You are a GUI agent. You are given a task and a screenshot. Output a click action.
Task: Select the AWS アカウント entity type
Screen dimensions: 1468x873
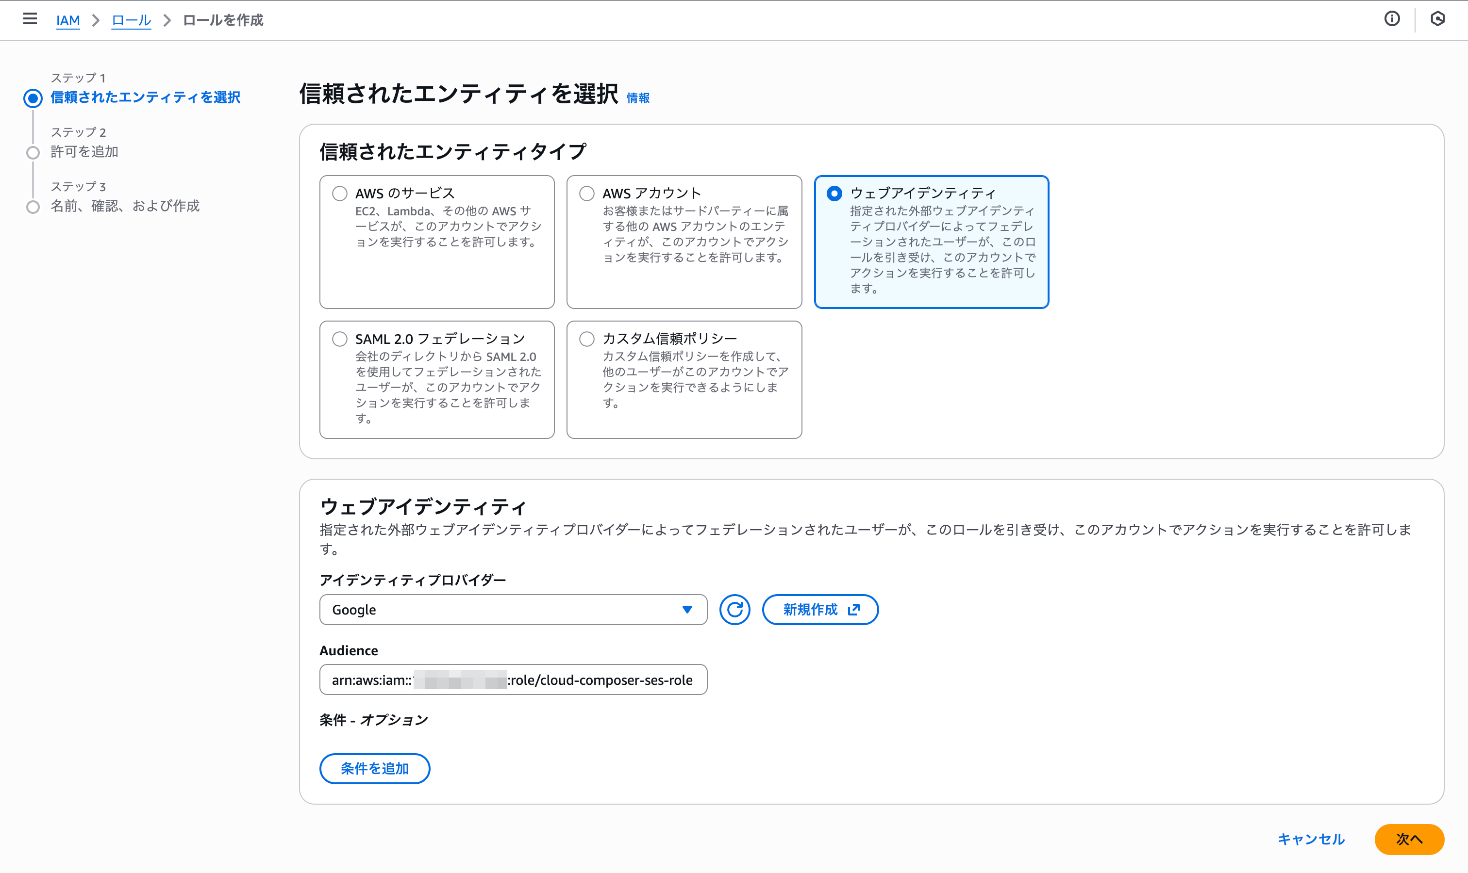[586, 193]
